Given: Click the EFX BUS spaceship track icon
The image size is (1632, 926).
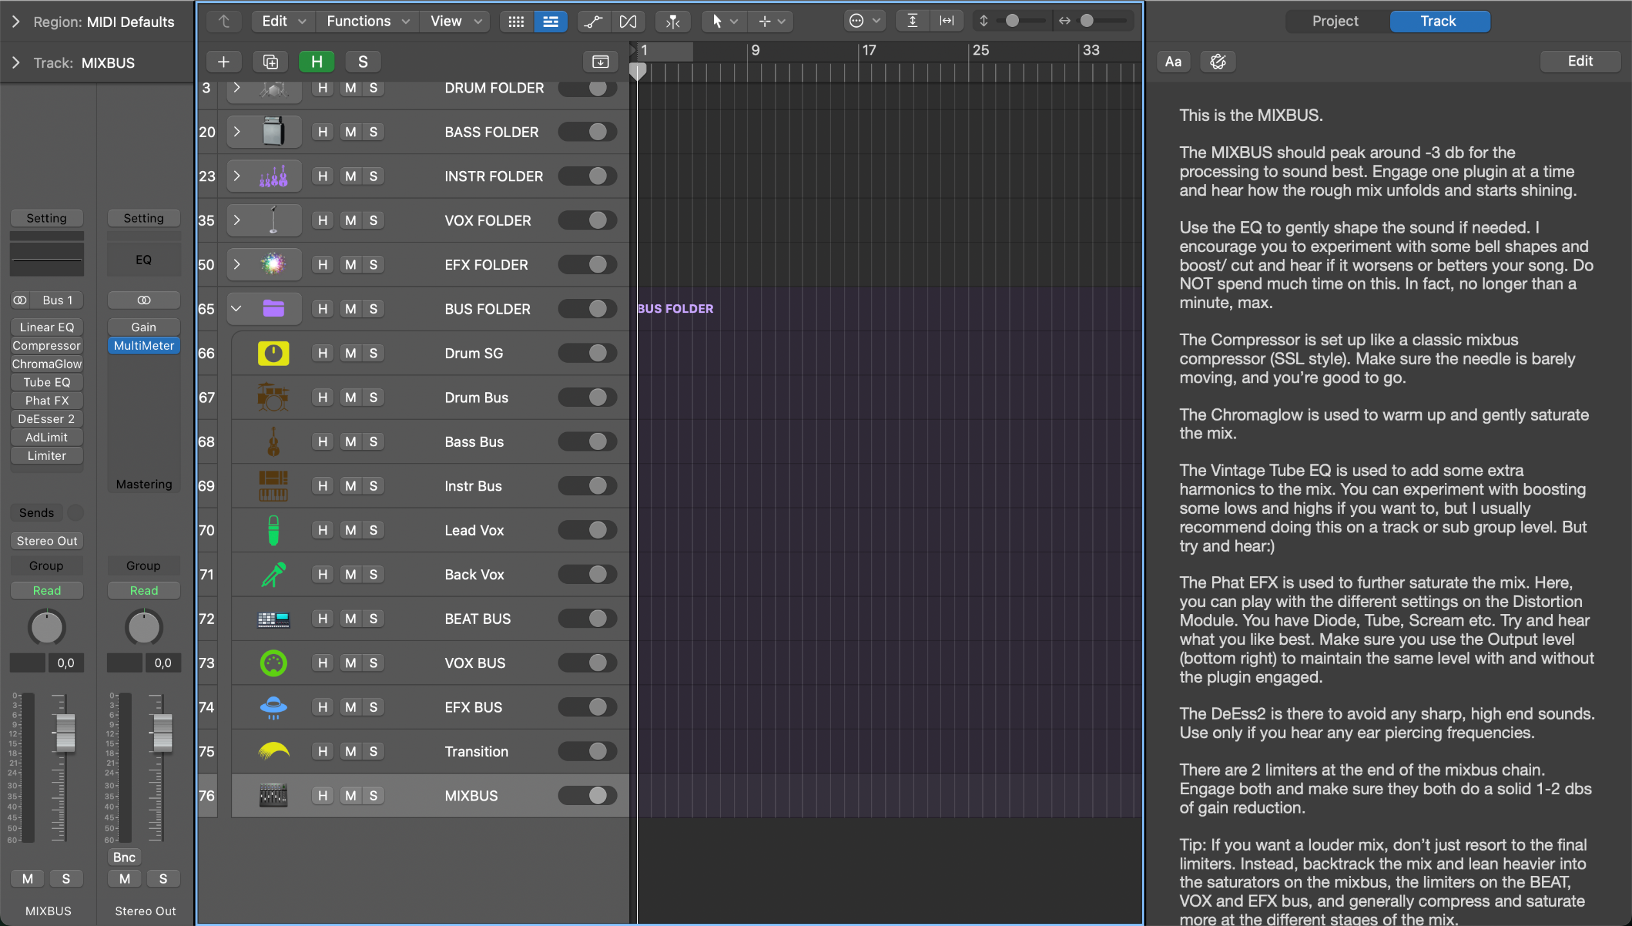Looking at the screenshot, I should (x=273, y=707).
